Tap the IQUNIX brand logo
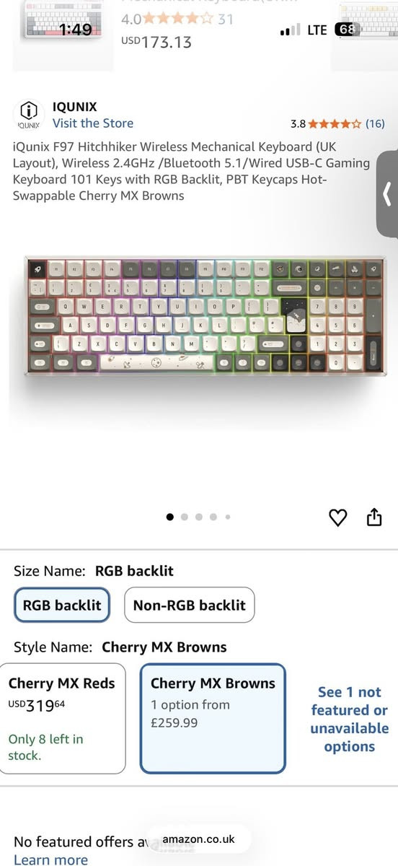 click(28, 115)
